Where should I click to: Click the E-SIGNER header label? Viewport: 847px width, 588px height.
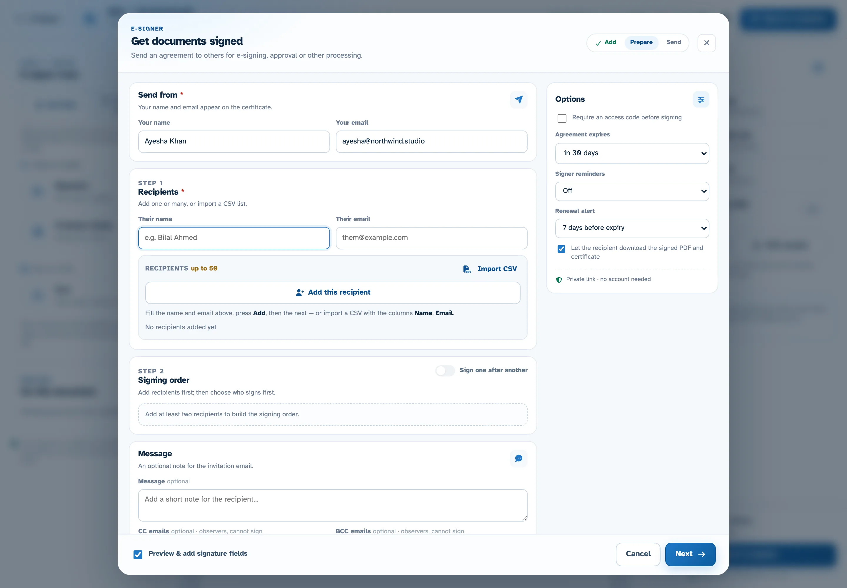point(147,29)
